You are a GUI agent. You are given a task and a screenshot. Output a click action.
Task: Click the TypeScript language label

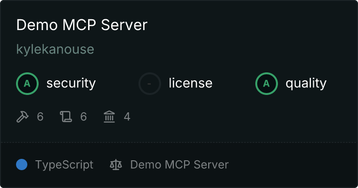pyautogui.click(x=64, y=164)
